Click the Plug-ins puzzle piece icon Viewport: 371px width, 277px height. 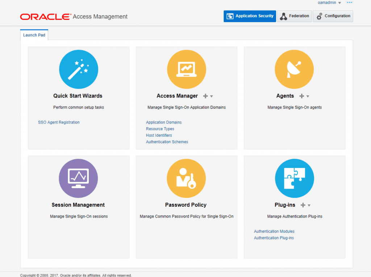[294, 178]
